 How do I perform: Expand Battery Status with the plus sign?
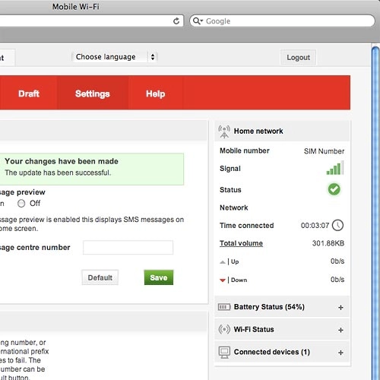(340, 308)
